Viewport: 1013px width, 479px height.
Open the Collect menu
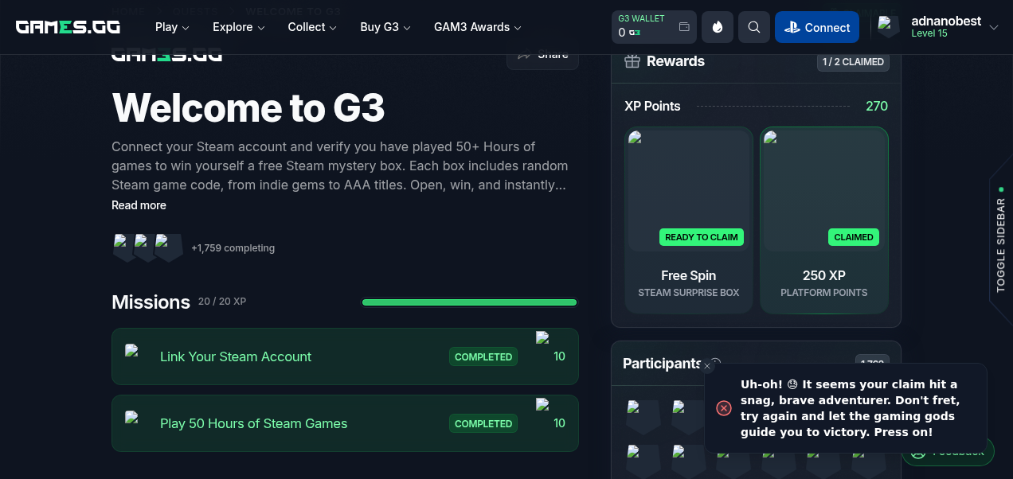pos(312,27)
